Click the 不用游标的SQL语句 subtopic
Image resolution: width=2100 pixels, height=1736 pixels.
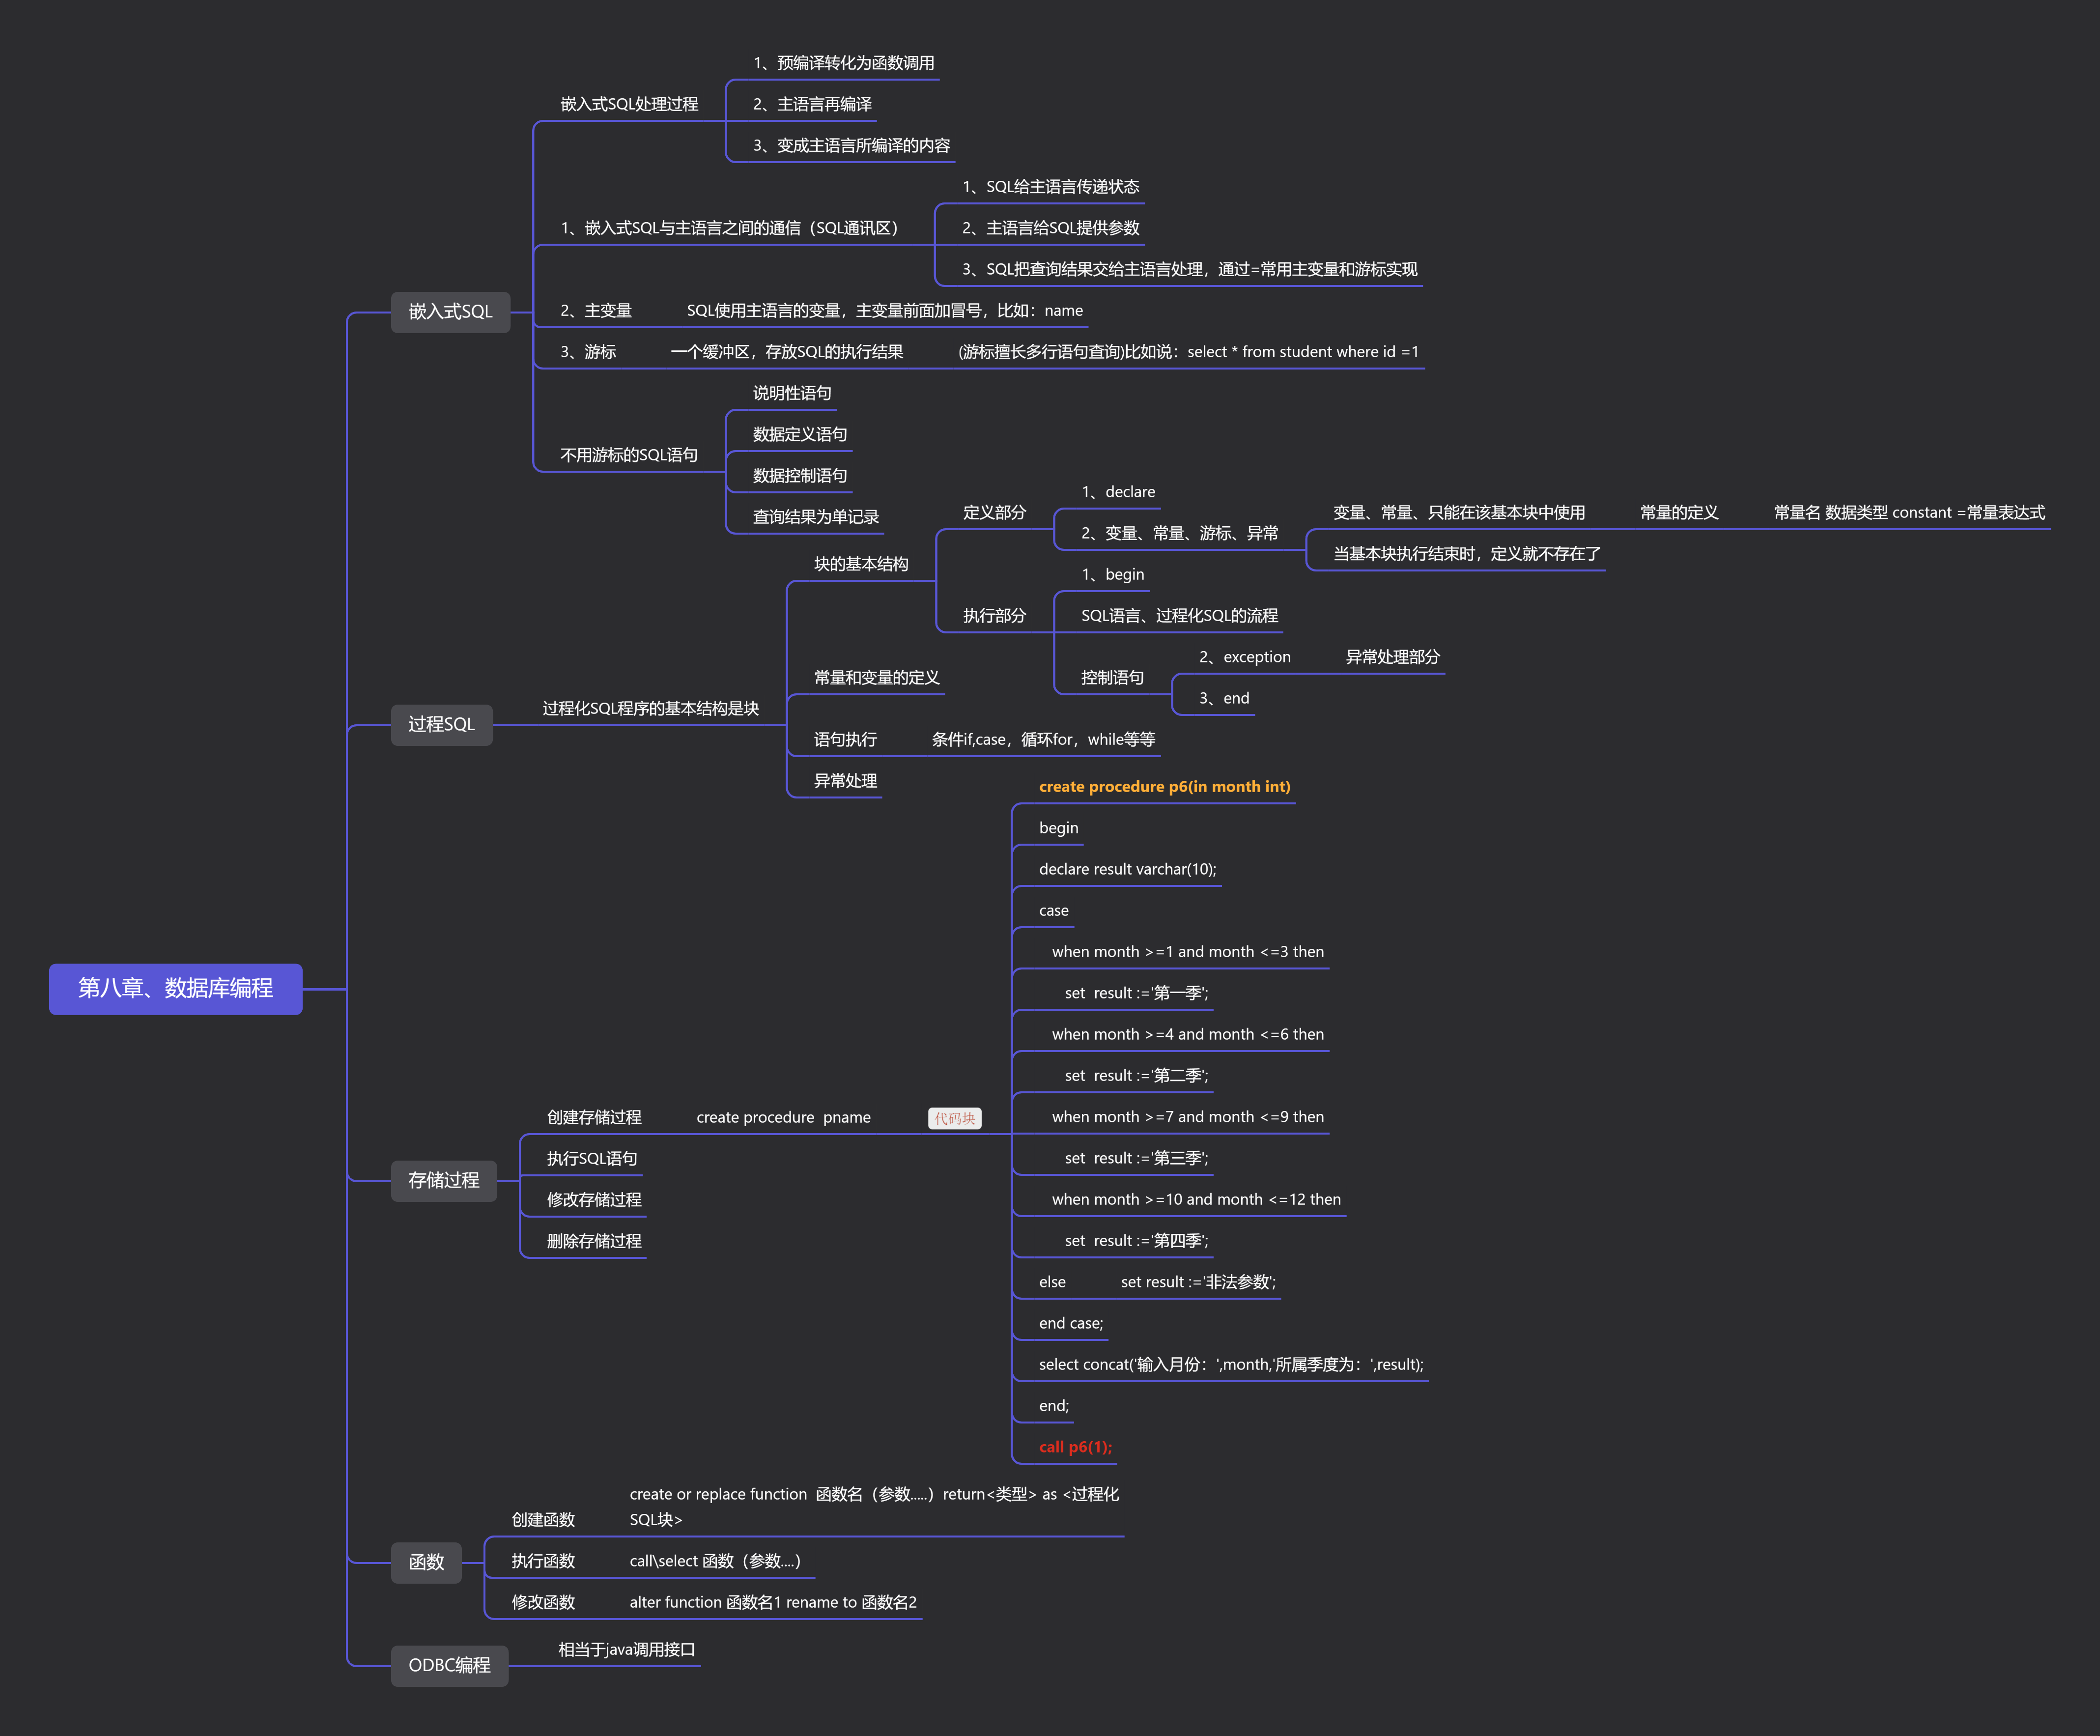[x=629, y=455]
